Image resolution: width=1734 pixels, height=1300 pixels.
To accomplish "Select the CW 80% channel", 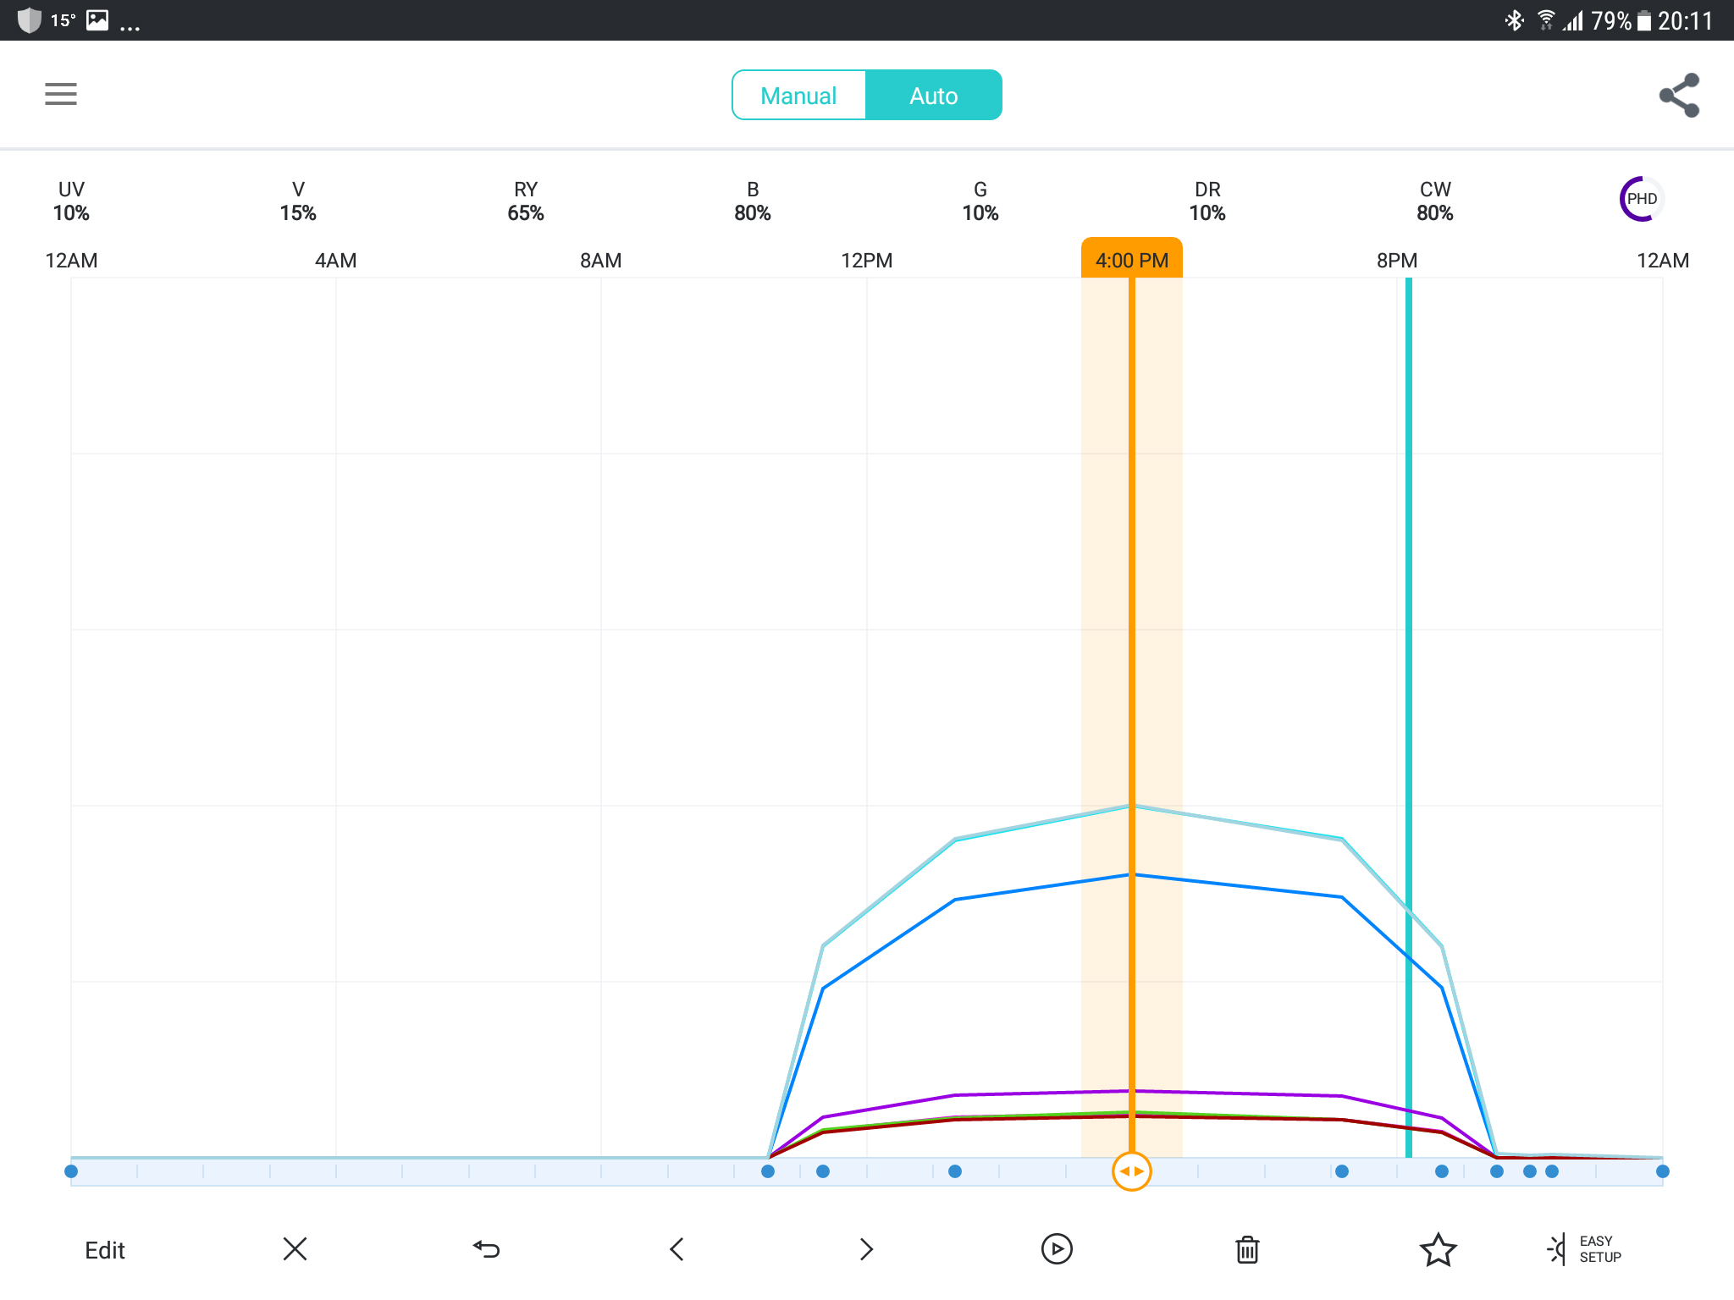I will (1434, 201).
